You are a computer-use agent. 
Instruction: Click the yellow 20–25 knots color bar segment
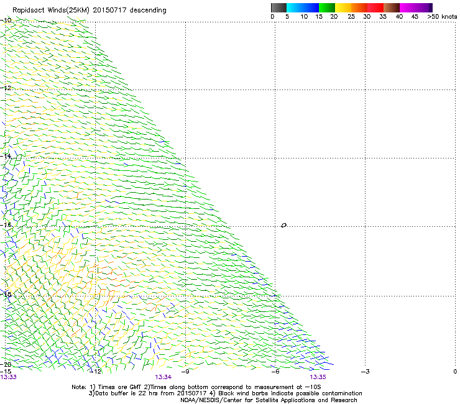[343, 7]
